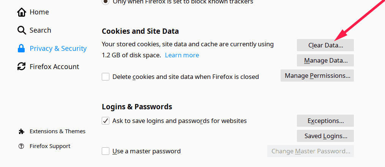385x167 pixels.
Task: Enable deleting cookies when Firefox is closed
Action: (106, 77)
